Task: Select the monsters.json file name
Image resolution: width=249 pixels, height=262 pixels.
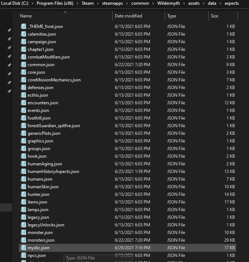Action: click(x=41, y=240)
